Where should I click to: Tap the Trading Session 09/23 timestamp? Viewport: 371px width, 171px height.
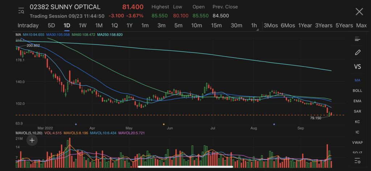[67, 16]
